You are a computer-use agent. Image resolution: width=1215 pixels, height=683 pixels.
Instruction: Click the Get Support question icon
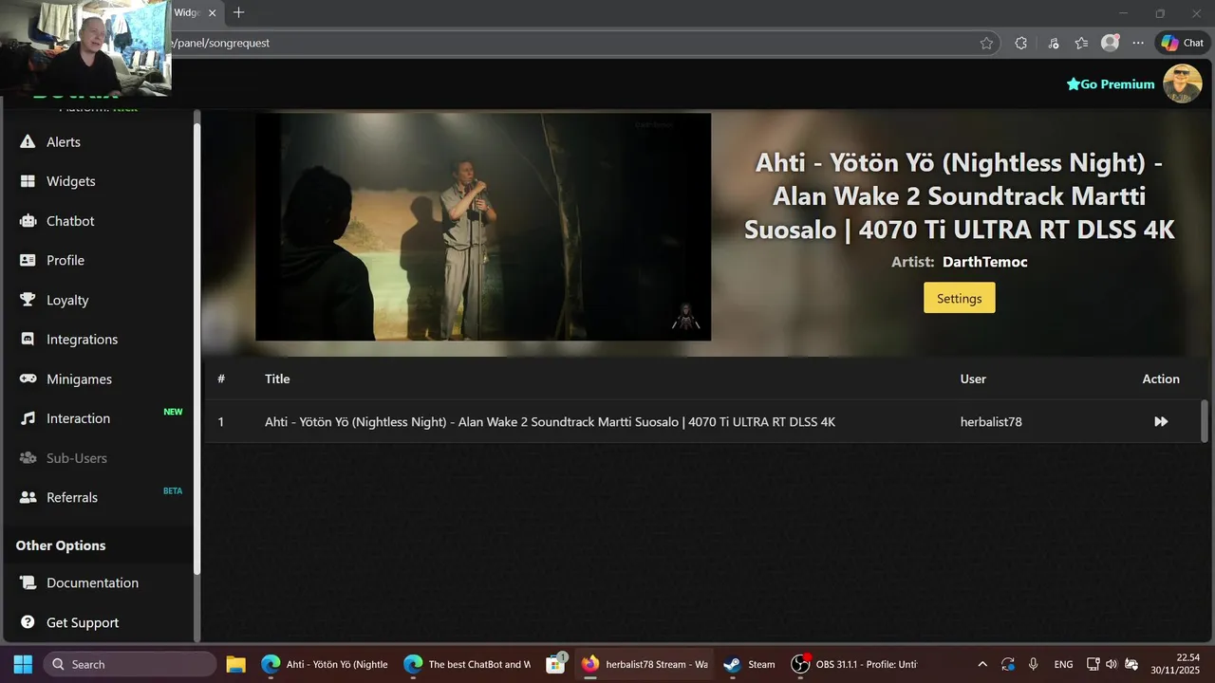pyautogui.click(x=28, y=622)
